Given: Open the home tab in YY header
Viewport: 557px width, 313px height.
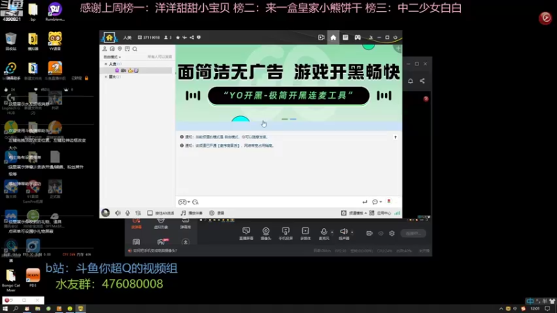Looking at the screenshot, I should point(334,38).
